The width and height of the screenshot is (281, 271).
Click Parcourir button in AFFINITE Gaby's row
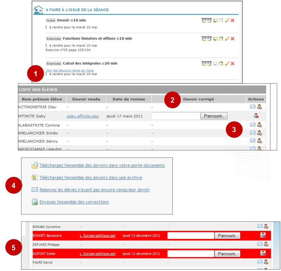point(214,116)
